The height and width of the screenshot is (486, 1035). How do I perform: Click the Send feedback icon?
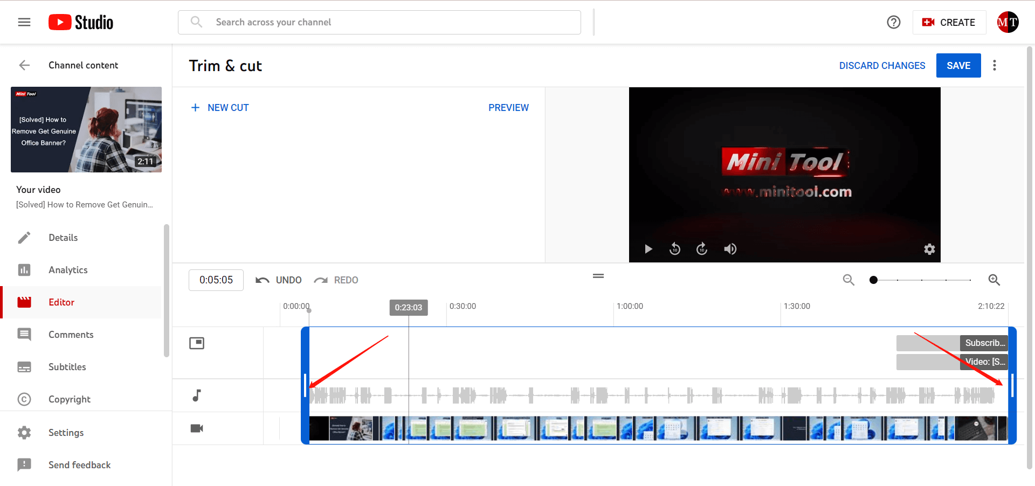[24, 465]
